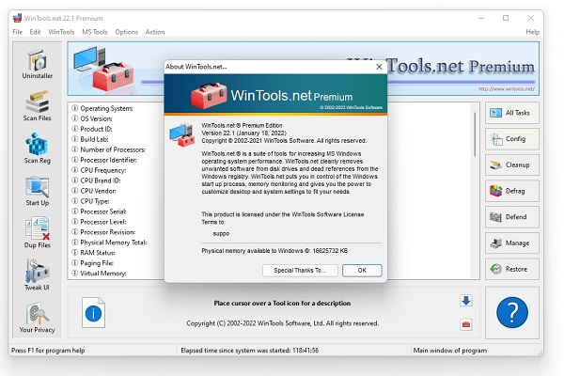Open the Edit menu

[x=35, y=32]
